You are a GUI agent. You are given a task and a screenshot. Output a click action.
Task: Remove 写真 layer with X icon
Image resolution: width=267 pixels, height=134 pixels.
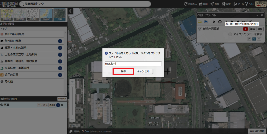62,105
